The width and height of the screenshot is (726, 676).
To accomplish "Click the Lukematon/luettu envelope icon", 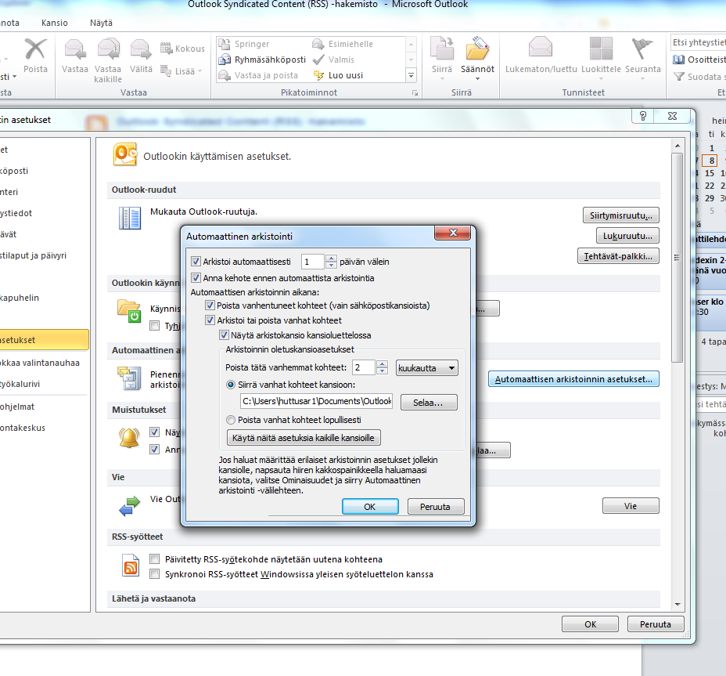I will click(x=541, y=49).
